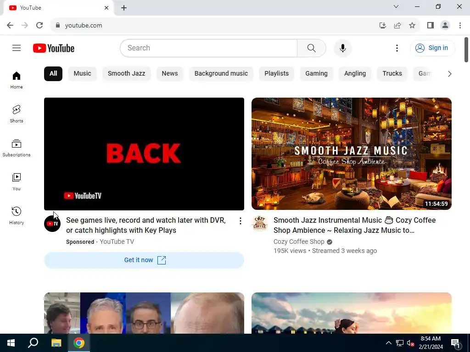Select the All filter chip
Screen dimensions: 470x352
53,74
